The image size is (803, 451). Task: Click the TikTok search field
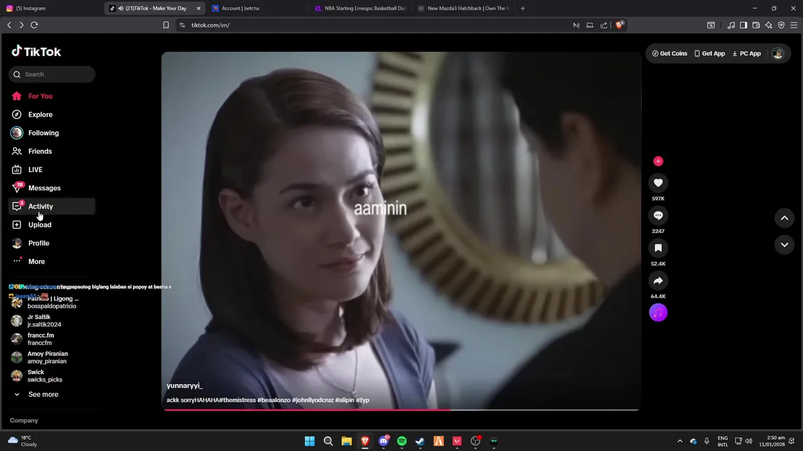click(x=51, y=74)
